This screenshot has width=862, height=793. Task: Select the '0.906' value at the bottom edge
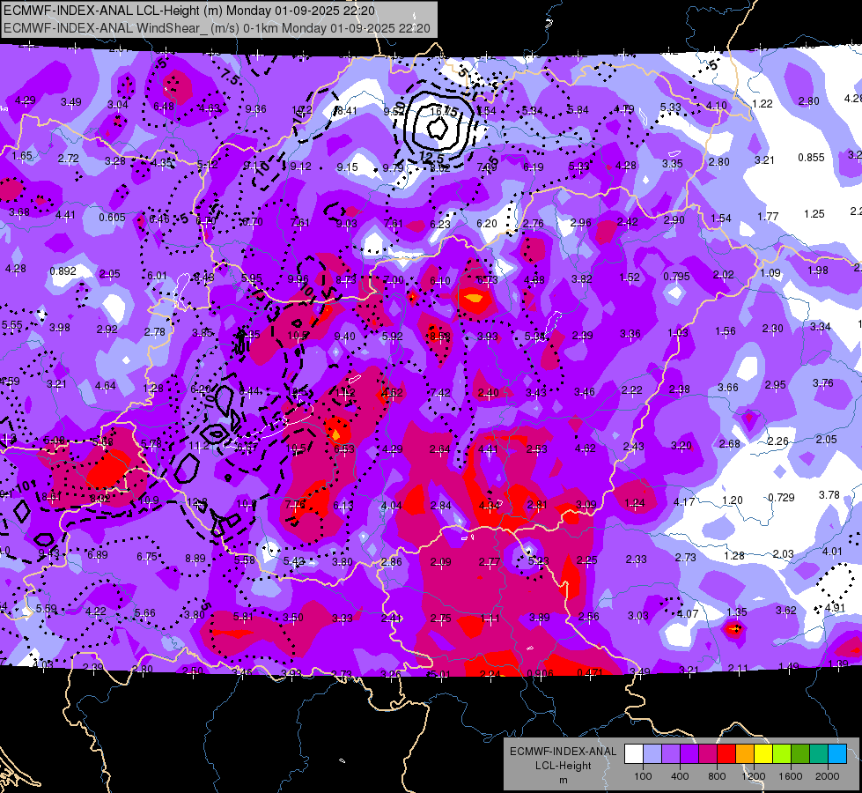point(540,673)
